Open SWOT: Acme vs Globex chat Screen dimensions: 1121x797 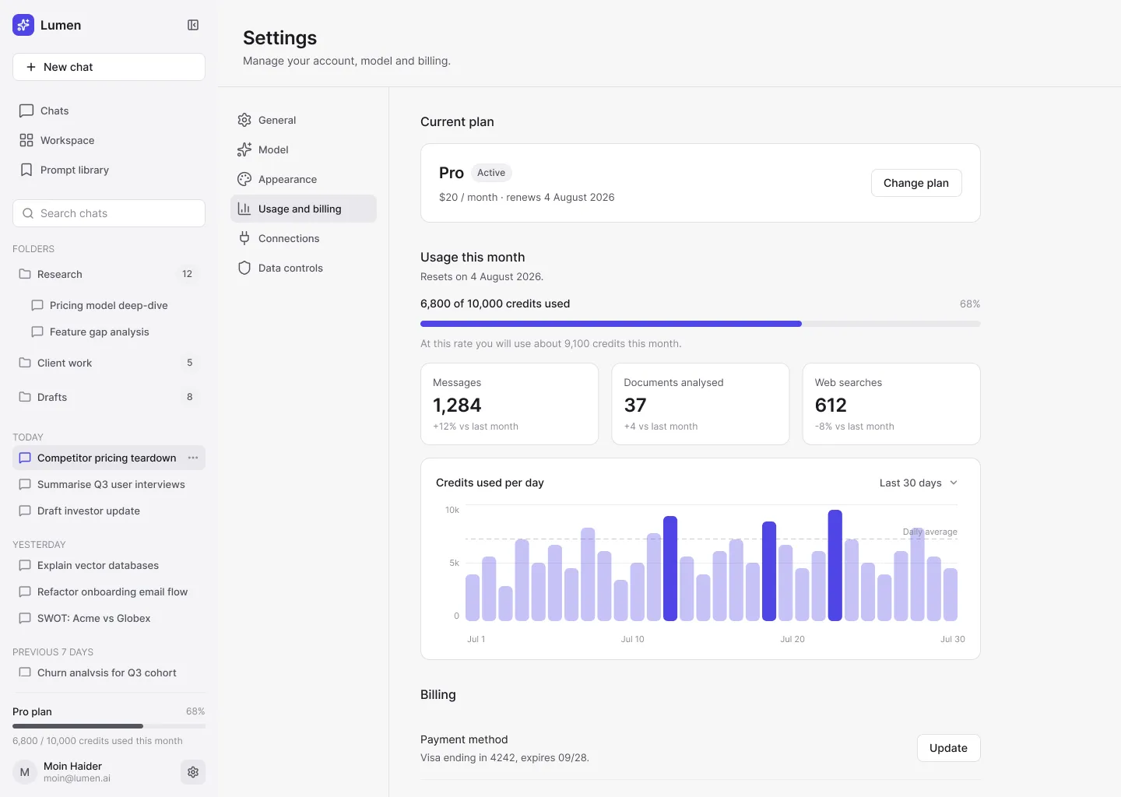[109, 618]
